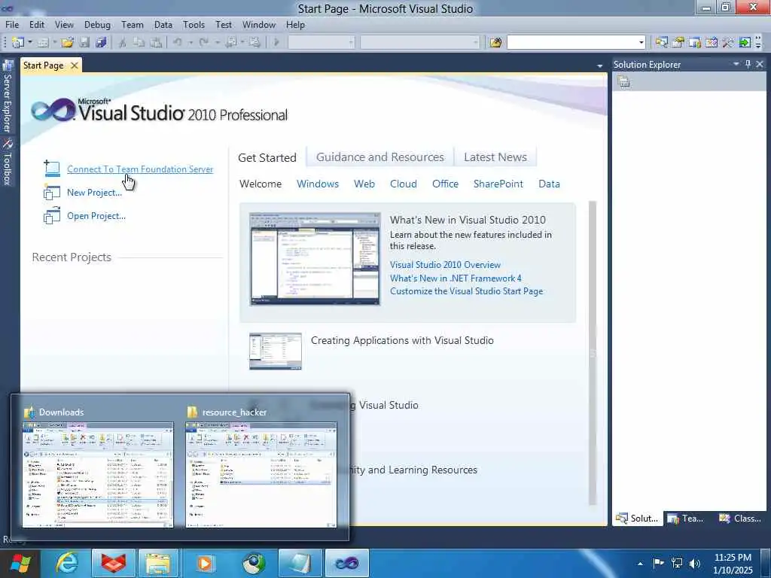Toggle auto-hide pin on Solution Explorer
The image size is (771, 578).
(x=748, y=65)
